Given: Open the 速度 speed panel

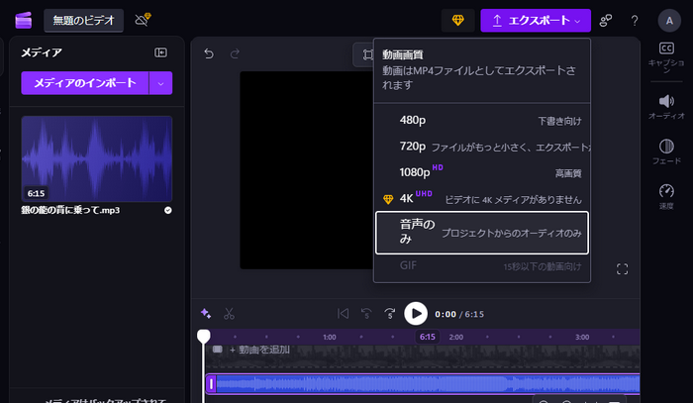Looking at the screenshot, I should [666, 197].
